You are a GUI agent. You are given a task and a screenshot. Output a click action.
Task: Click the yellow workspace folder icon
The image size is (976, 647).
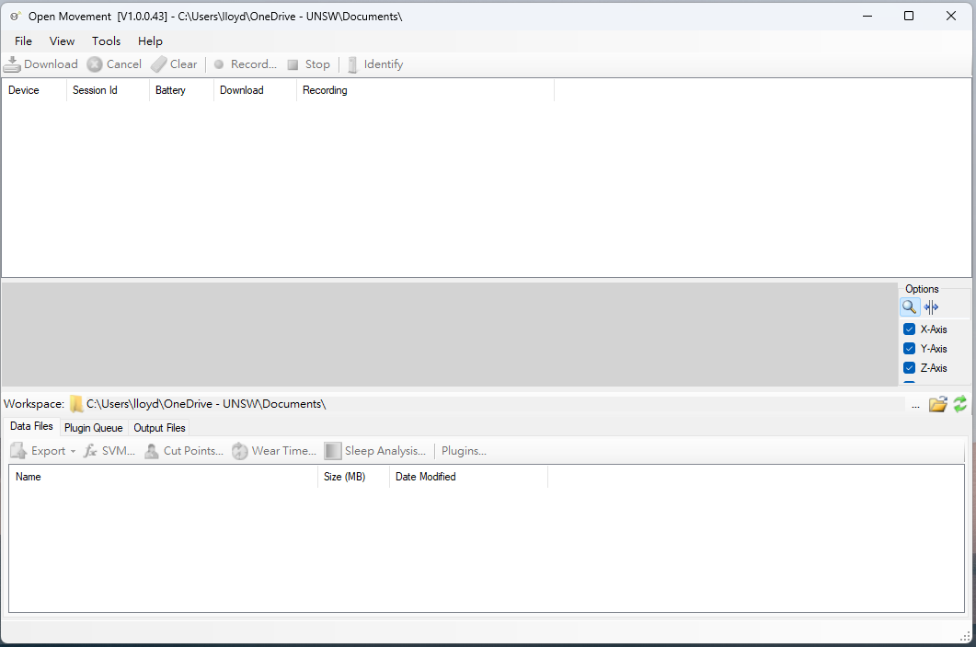76,404
